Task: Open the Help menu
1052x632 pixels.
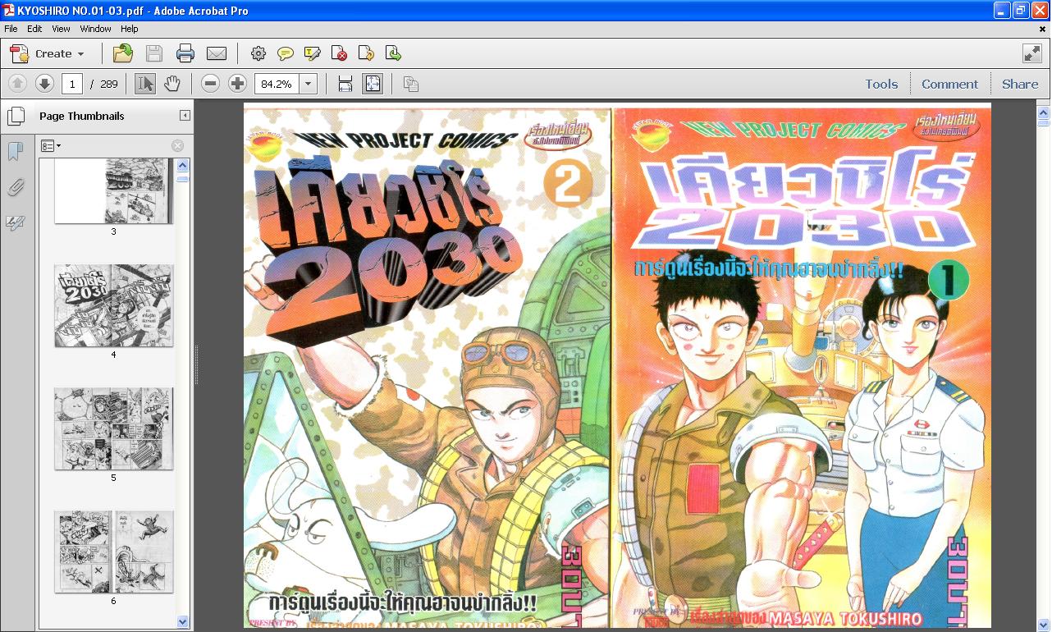Action: coord(130,29)
